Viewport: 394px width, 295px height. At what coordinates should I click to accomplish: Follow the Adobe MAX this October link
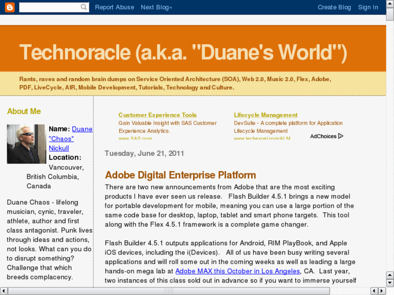237,271
